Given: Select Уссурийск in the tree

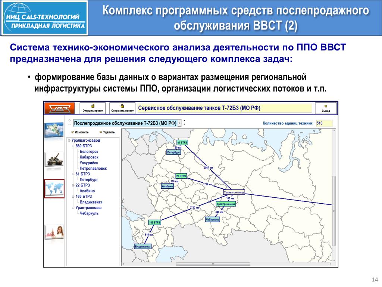Looking at the screenshot, I should click(x=89, y=163).
